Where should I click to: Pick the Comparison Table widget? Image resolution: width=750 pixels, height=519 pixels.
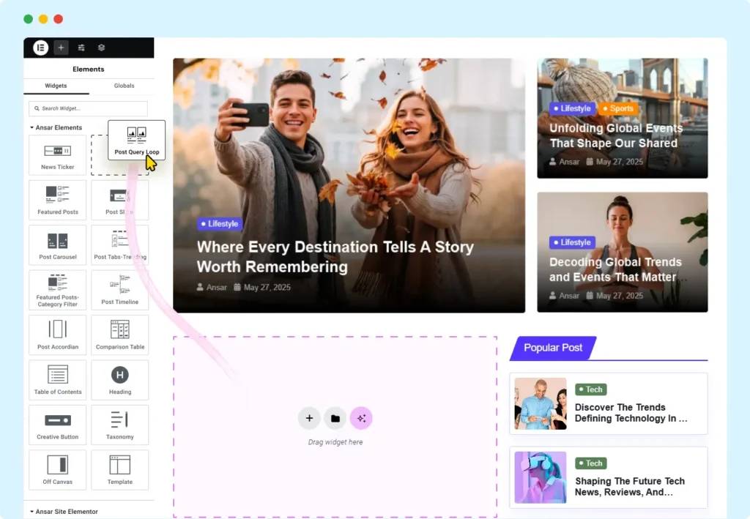pos(120,335)
